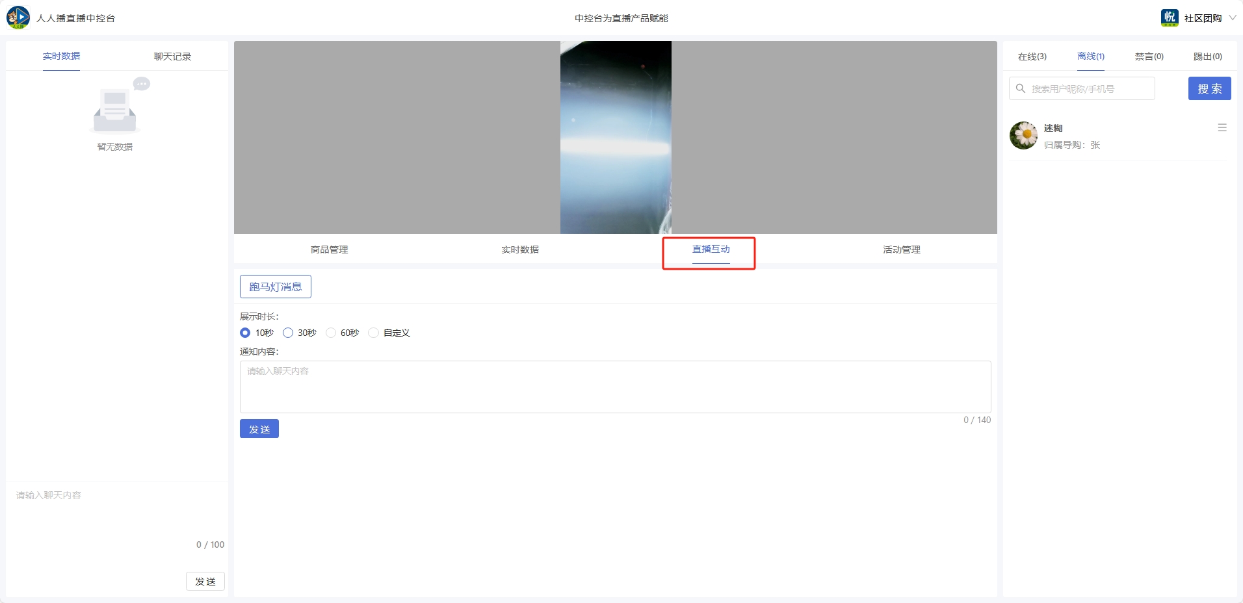Click the 跑马灯消息 button
This screenshot has height=603, width=1243.
coord(276,287)
